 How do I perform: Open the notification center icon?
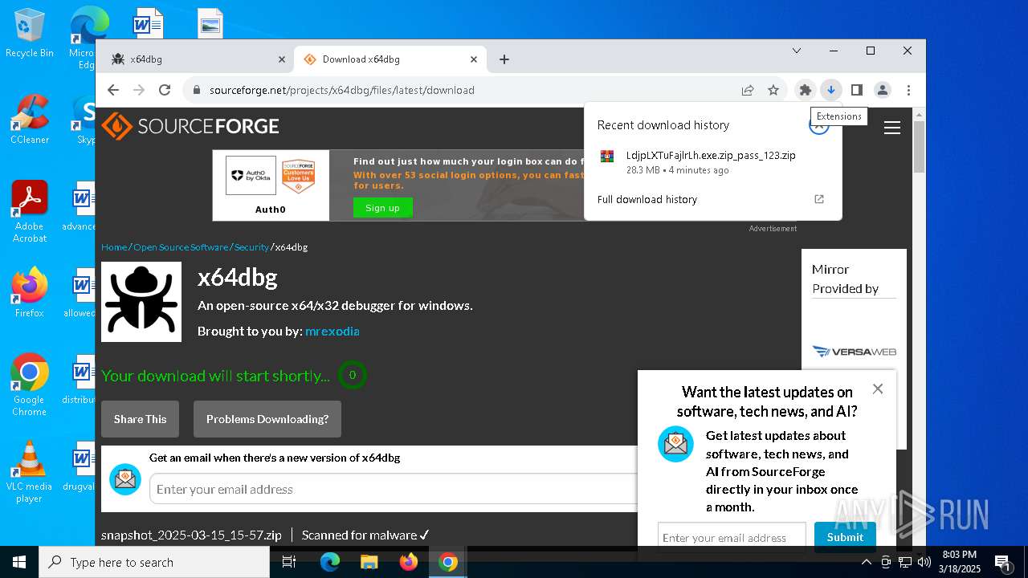click(x=1002, y=562)
